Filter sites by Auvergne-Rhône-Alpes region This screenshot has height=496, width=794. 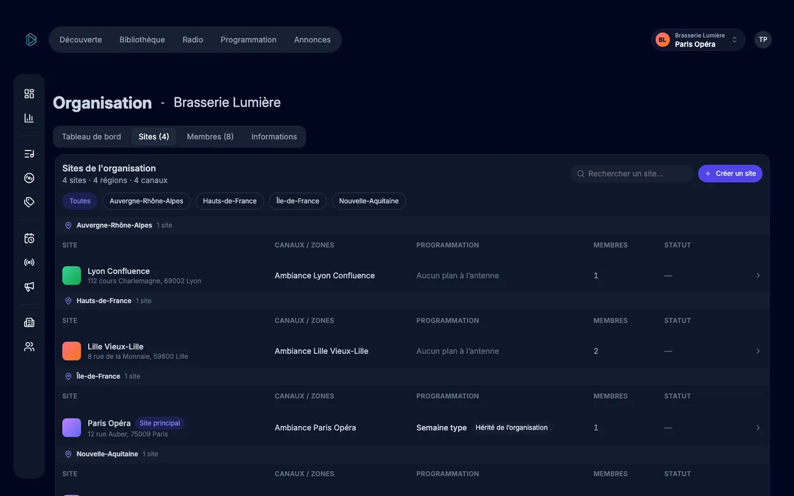tap(146, 201)
